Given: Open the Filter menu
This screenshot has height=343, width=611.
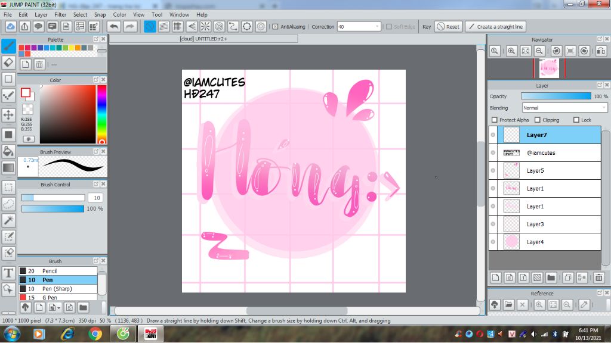Looking at the screenshot, I should pos(60,14).
